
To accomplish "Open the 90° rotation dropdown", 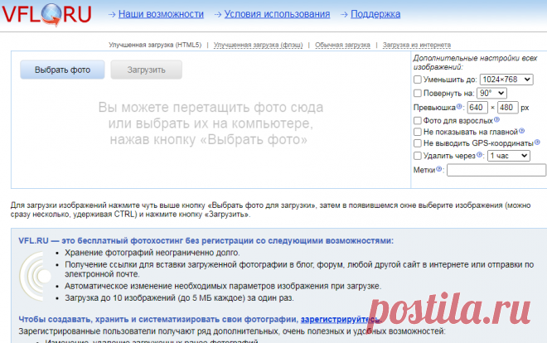I will tap(491, 93).
